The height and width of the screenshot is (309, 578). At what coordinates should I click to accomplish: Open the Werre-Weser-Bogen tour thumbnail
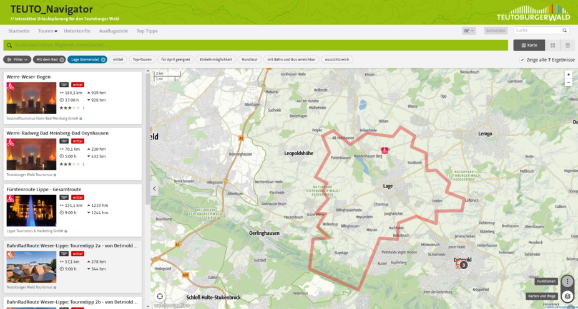pos(31,98)
